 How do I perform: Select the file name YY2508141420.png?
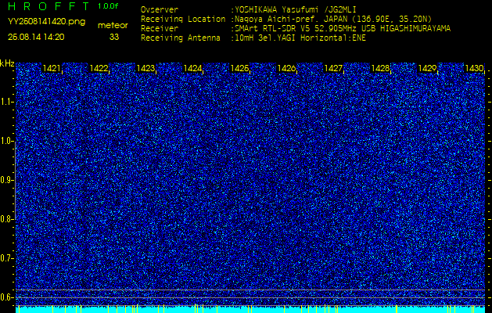pyautogui.click(x=46, y=22)
